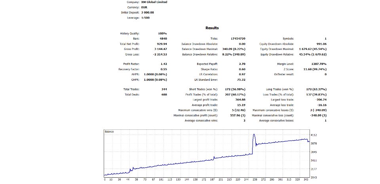380x184 pixels.
Task: Select the Gross Loss value -2 214.53
Action: 160,55
